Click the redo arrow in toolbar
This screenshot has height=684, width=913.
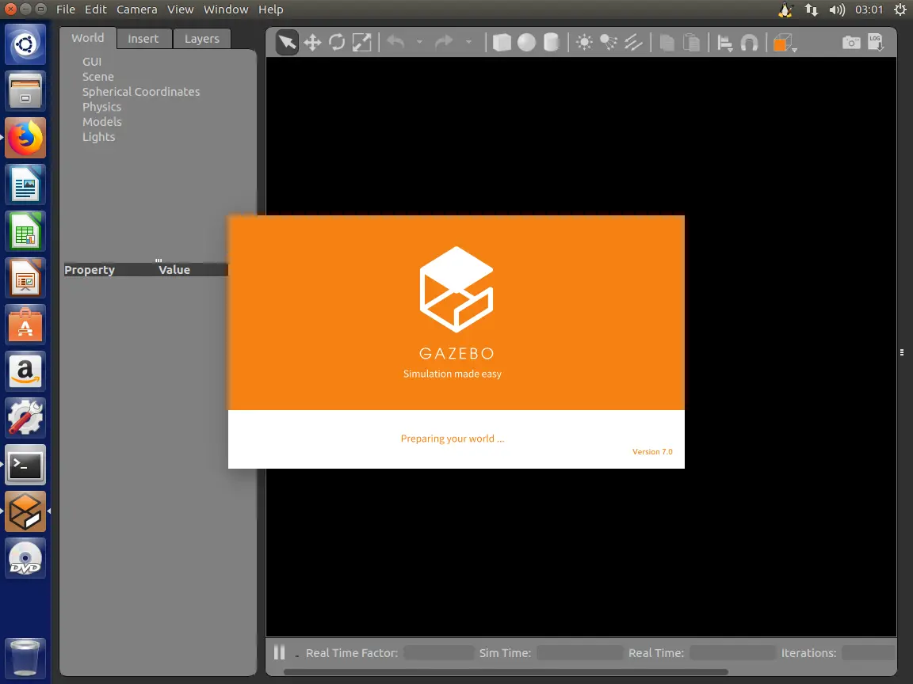[445, 42]
